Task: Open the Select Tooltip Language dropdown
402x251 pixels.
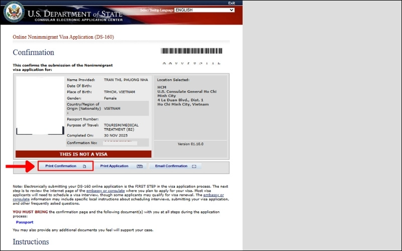Action: click(205, 10)
